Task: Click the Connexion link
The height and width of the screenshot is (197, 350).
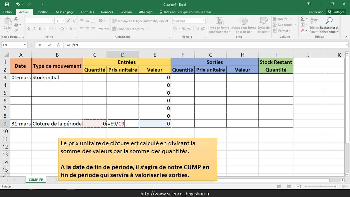Action: coord(316,12)
